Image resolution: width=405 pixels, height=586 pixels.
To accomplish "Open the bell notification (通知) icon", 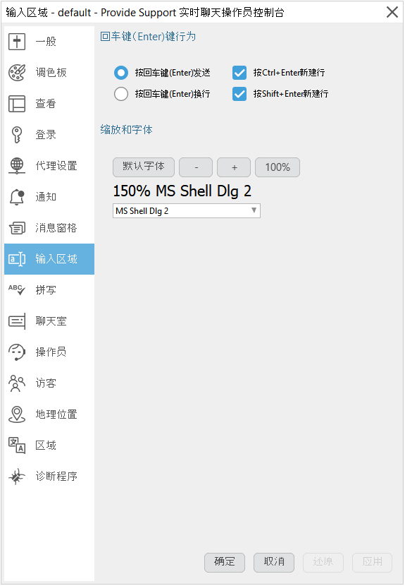I will [17, 196].
